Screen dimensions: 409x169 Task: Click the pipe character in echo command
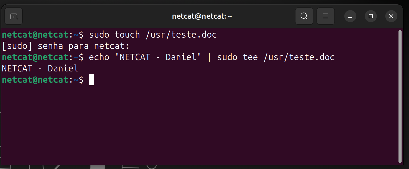click(x=209, y=57)
